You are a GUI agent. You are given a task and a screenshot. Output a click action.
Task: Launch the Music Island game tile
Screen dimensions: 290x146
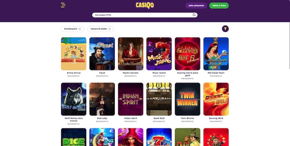159,54
